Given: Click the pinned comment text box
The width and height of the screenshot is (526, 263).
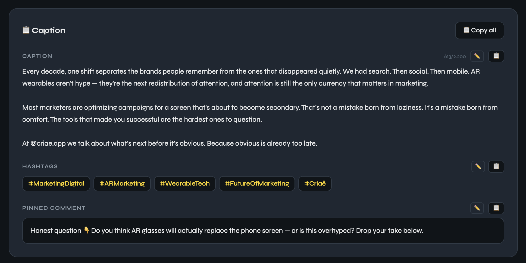Looking at the screenshot, I should [263, 231].
